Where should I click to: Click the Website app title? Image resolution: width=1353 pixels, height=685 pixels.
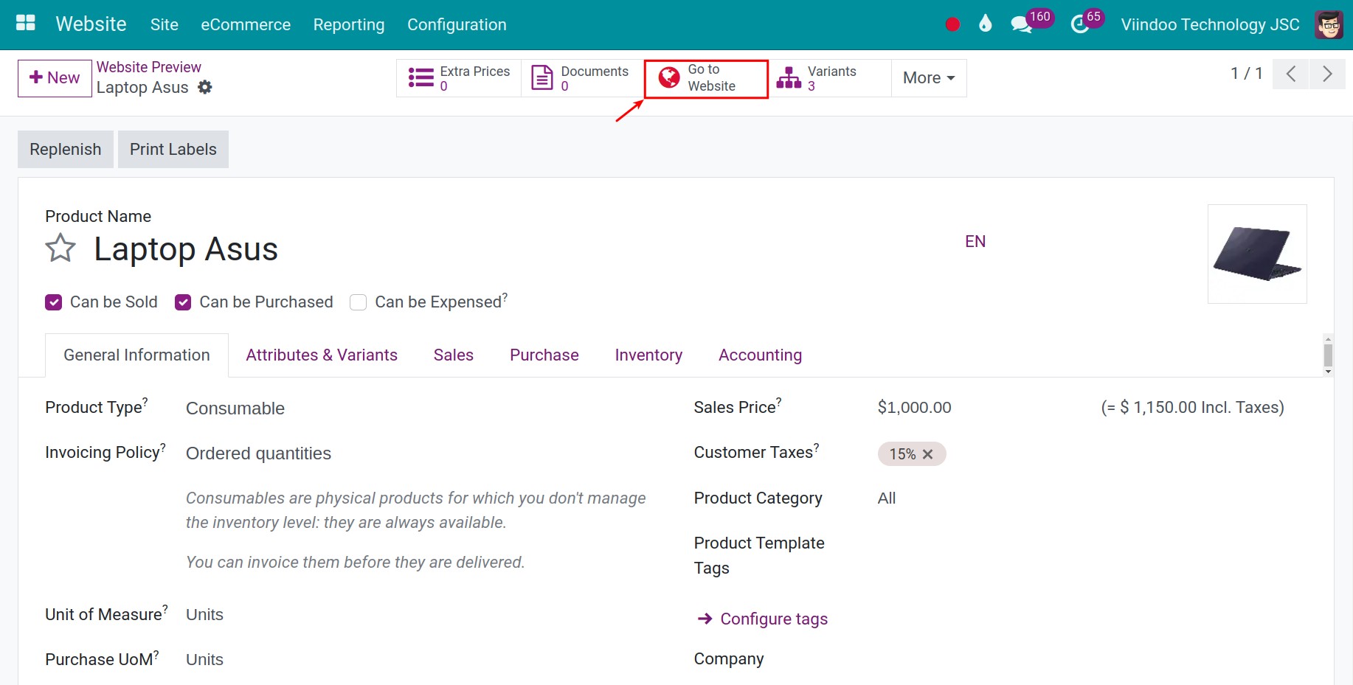coord(91,24)
